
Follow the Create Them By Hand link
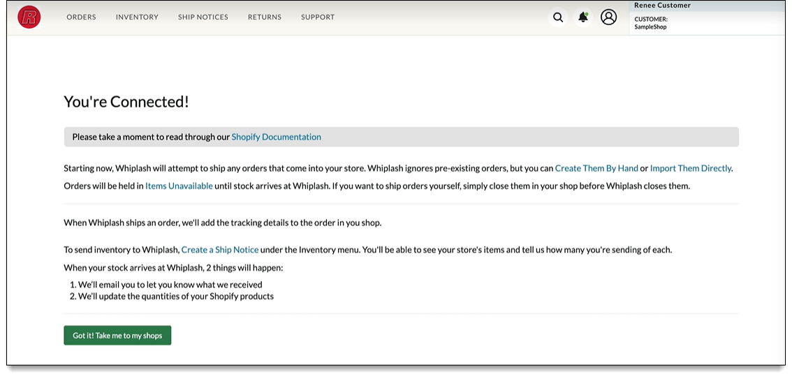[596, 168]
